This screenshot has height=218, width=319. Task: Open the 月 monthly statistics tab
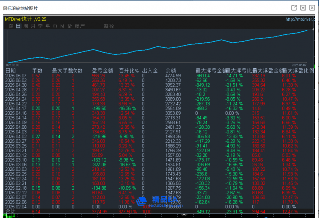[33, 26]
